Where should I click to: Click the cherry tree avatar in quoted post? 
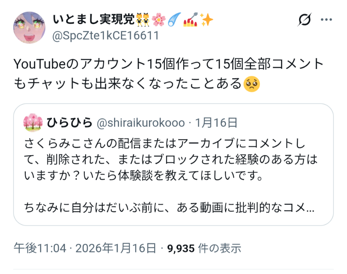33,123
